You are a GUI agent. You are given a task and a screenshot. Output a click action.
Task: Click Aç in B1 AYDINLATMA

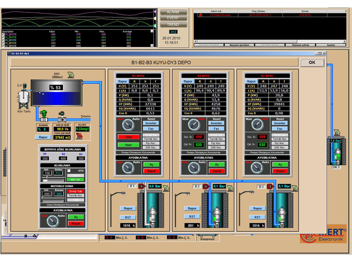click(x=151, y=164)
